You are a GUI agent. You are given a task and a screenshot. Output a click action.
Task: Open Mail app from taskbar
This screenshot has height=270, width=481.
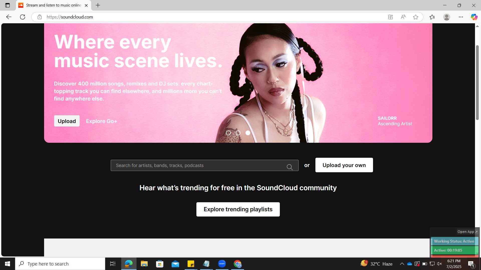pos(175,264)
